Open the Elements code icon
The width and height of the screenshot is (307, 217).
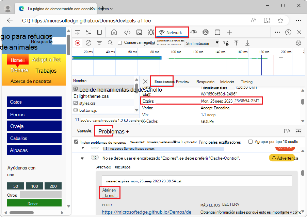coord(127,32)
